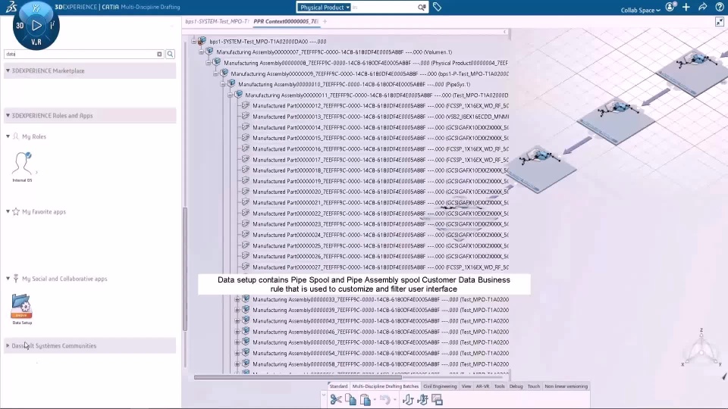Click the Update icon after Undo dropdown

408,400
